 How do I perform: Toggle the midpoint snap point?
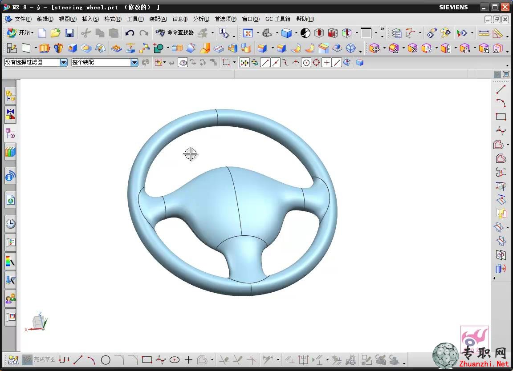[276, 62]
